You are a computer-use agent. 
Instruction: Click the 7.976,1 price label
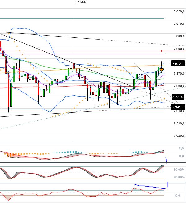coord(178,63)
